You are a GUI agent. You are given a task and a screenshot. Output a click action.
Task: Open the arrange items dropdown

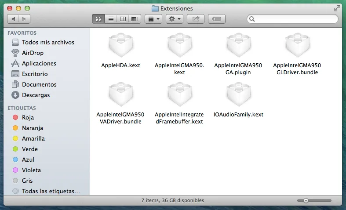(x=153, y=19)
